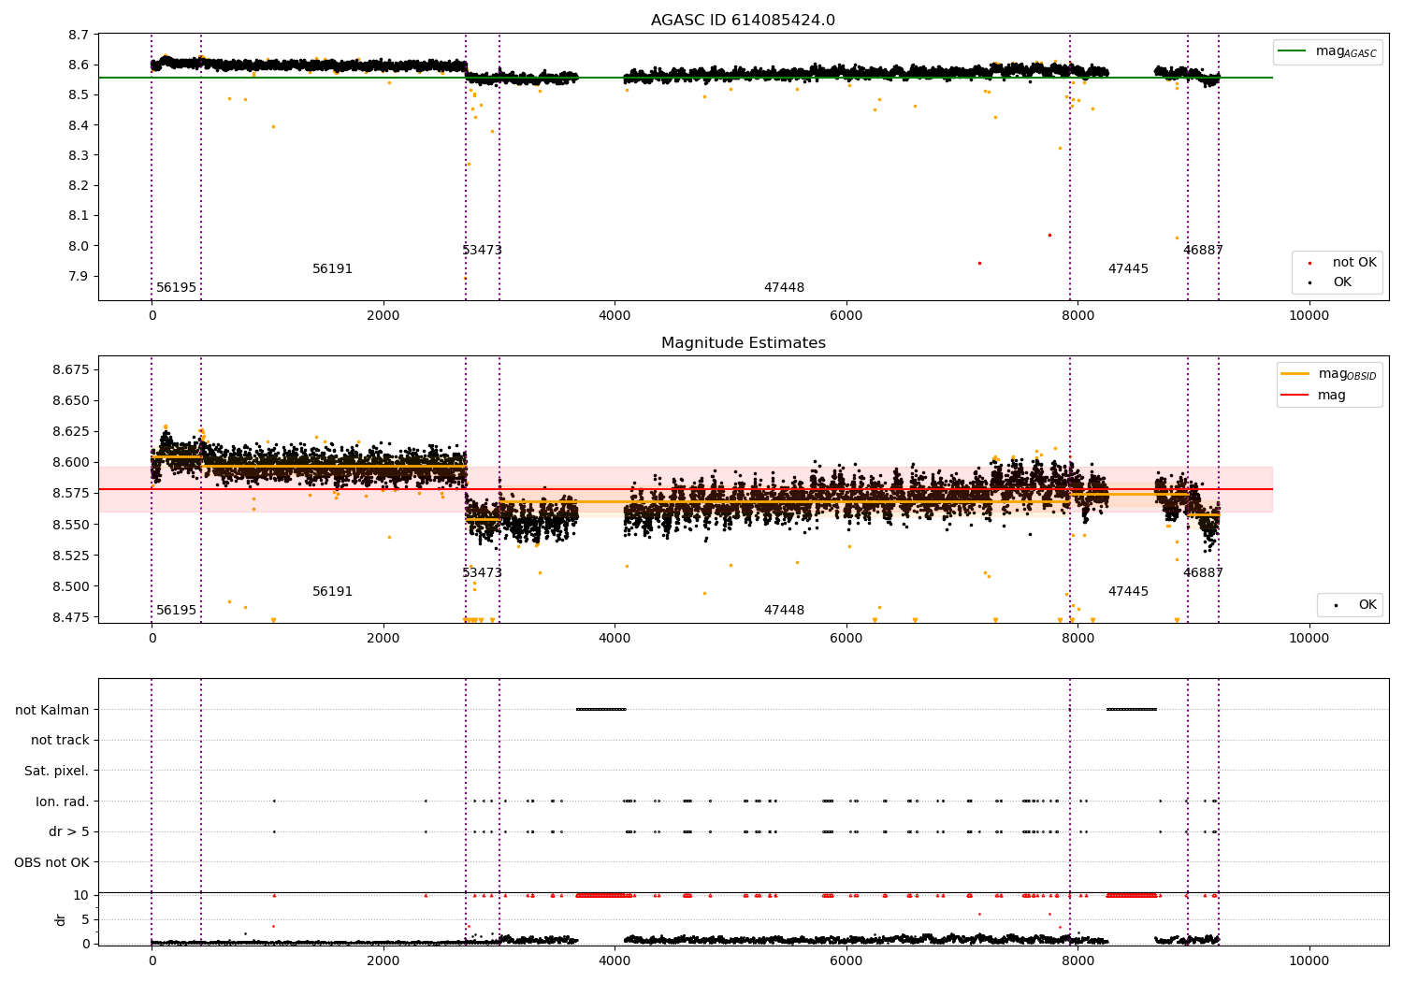Click the 8.675 y-axis tick label

pos(71,369)
